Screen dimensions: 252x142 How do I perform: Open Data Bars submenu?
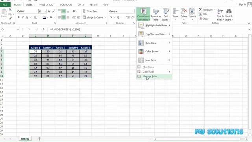pyautogui.click(x=154, y=43)
